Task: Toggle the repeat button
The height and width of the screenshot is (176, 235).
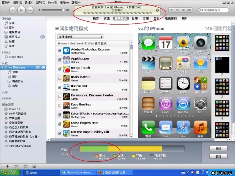Action: point(25,166)
